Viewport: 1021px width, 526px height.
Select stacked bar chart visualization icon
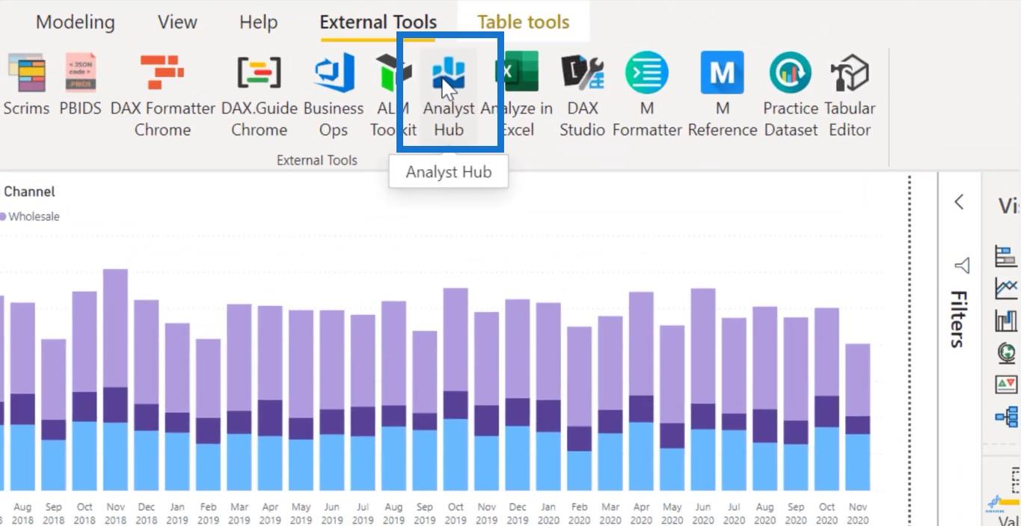pos(1006,256)
